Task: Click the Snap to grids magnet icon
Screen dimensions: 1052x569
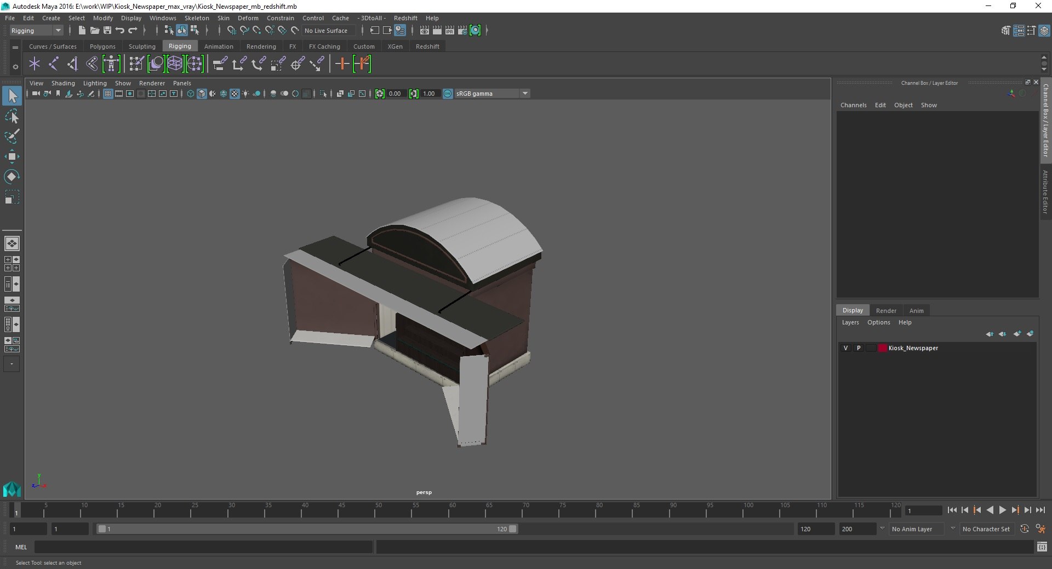Action: (231, 31)
